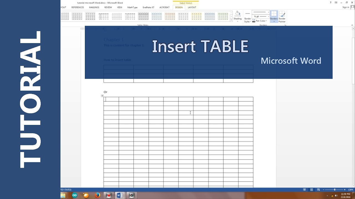Apply the orange-accent table style
The image size is (355, 199).
pyautogui.click(x=170, y=16)
